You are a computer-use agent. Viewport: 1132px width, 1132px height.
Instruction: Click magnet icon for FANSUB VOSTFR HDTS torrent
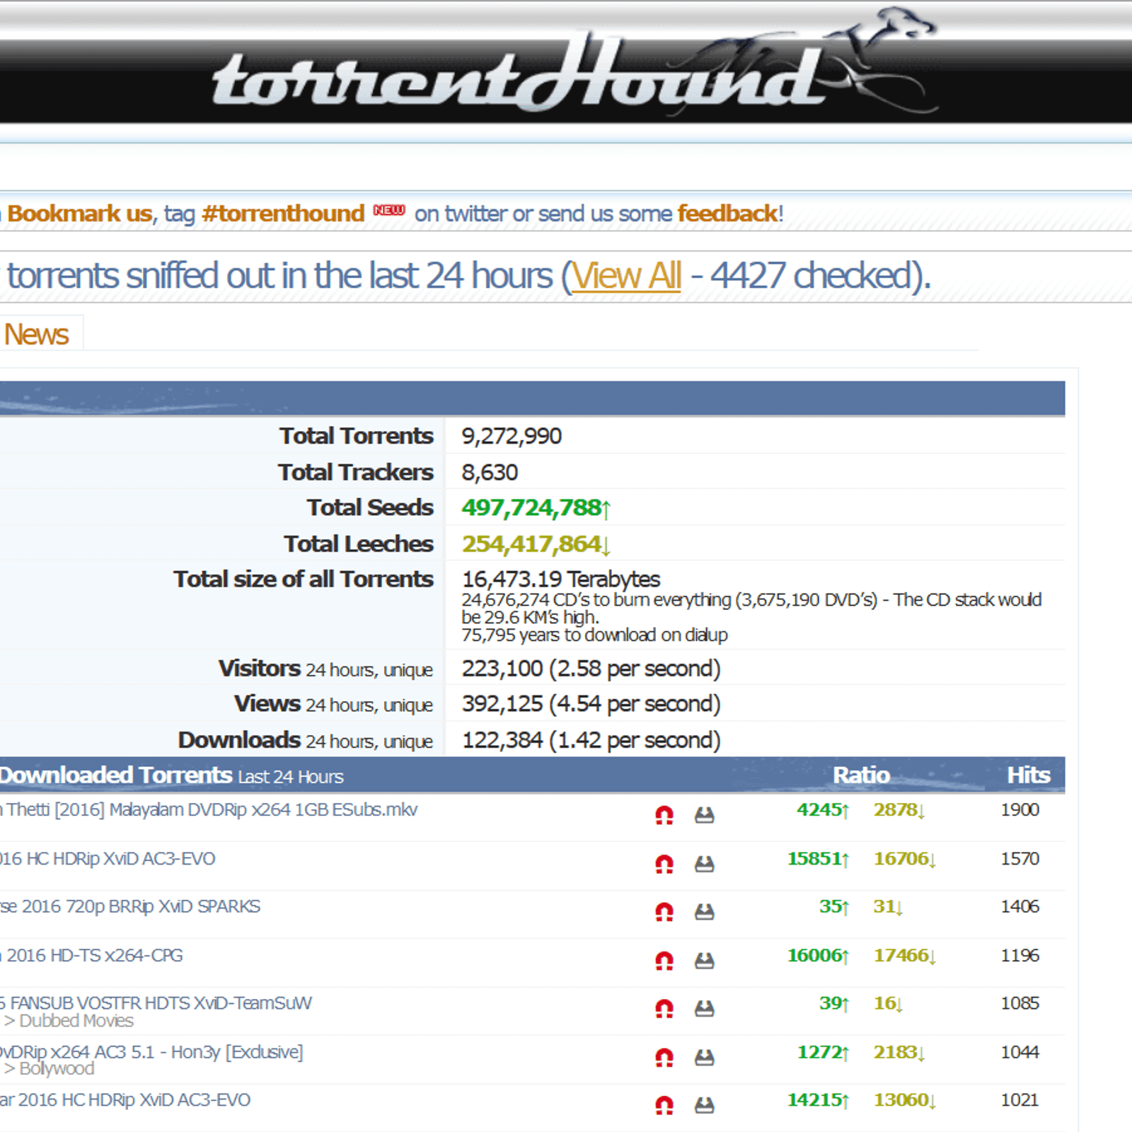pos(664,1009)
